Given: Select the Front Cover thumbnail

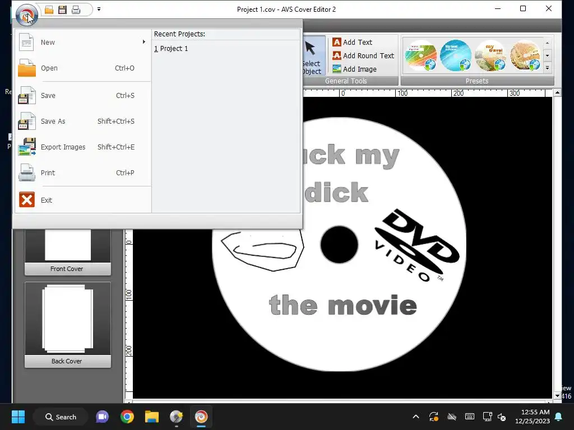Looking at the screenshot, I should click(68, 253).
